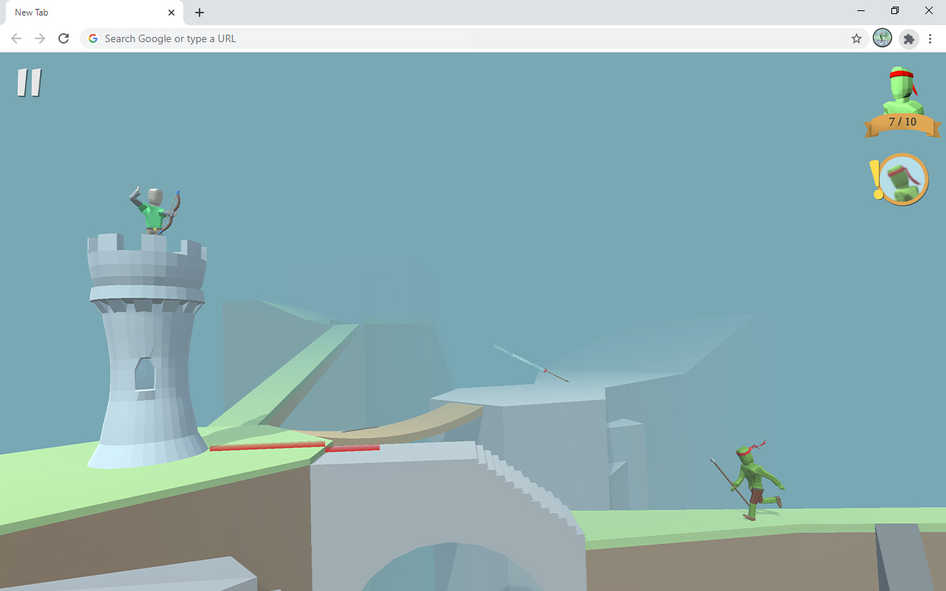This screenshot has width=946, height=591.
Task: Click the Google search icon in address bar
Action: (x=92, y=38)
